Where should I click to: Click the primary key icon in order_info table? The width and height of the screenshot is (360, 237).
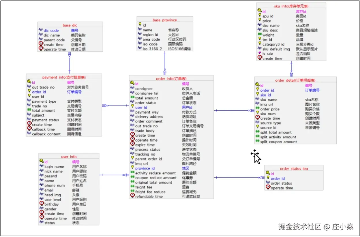[132, 84]
